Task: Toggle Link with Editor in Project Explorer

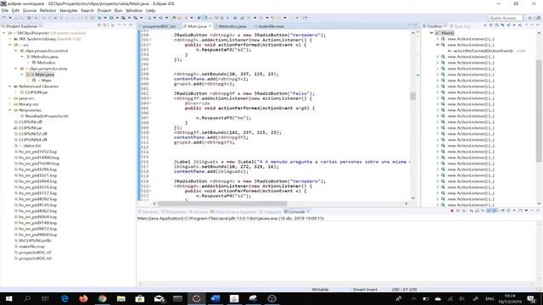Action: point(105,25)
